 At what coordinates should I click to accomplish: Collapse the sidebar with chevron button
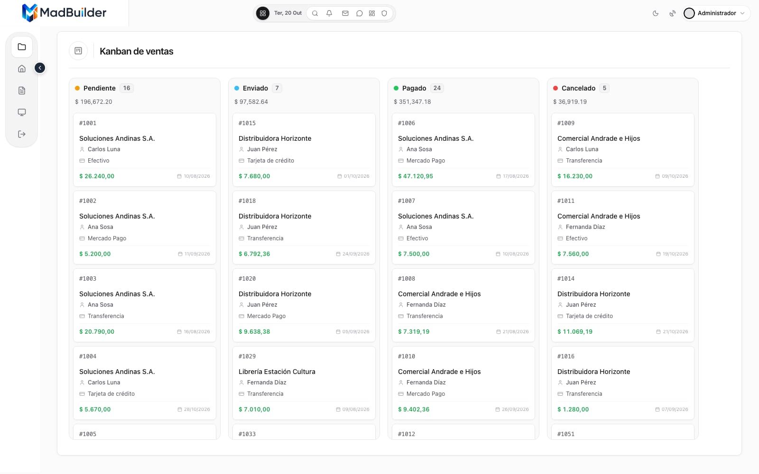pyautogui.click(x=40, y=68)
